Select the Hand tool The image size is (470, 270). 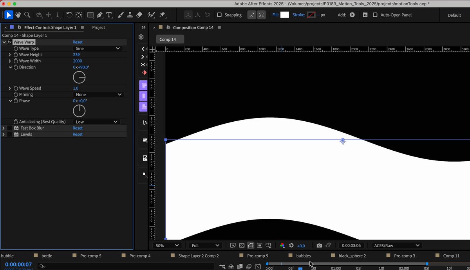click(x=18, y=15)
